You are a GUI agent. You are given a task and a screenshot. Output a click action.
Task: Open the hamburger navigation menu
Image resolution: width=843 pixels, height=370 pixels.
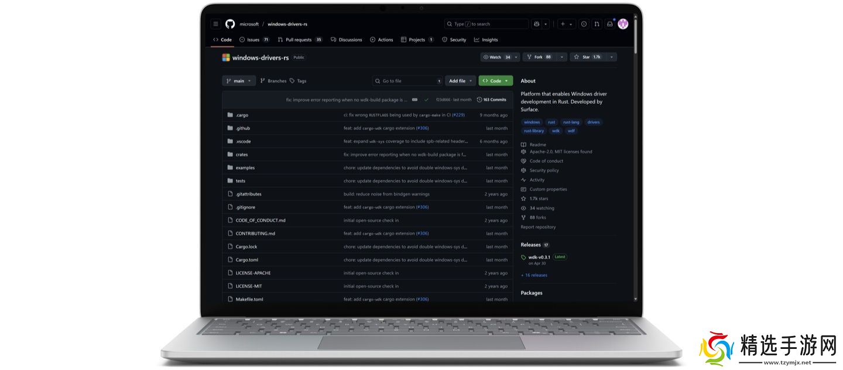pyautogui.click(x=215, y=24)
